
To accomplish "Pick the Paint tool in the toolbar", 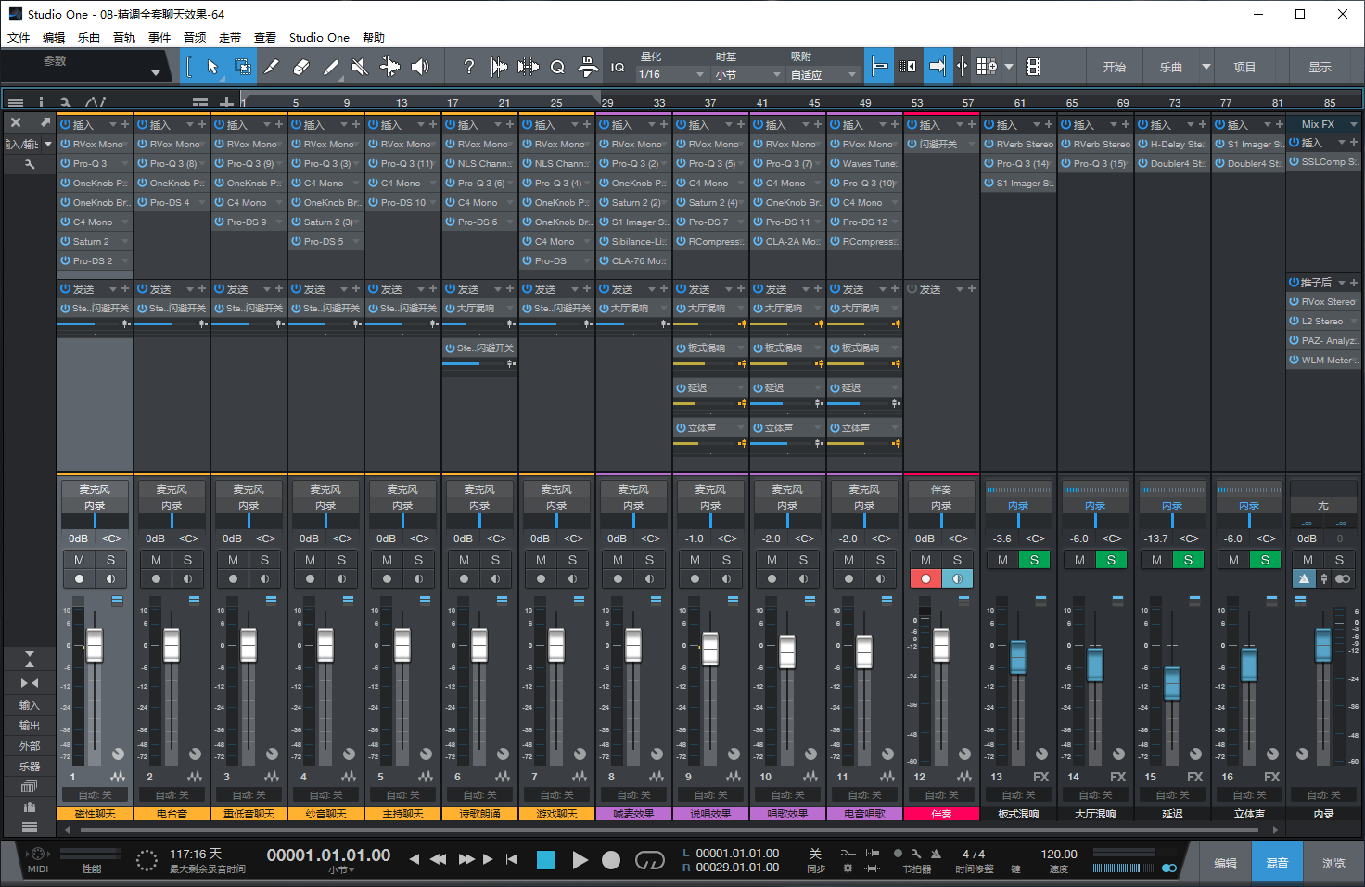I will click(271, 66).
